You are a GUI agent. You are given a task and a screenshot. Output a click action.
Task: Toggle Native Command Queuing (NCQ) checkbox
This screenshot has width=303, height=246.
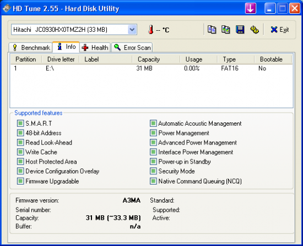153,181
